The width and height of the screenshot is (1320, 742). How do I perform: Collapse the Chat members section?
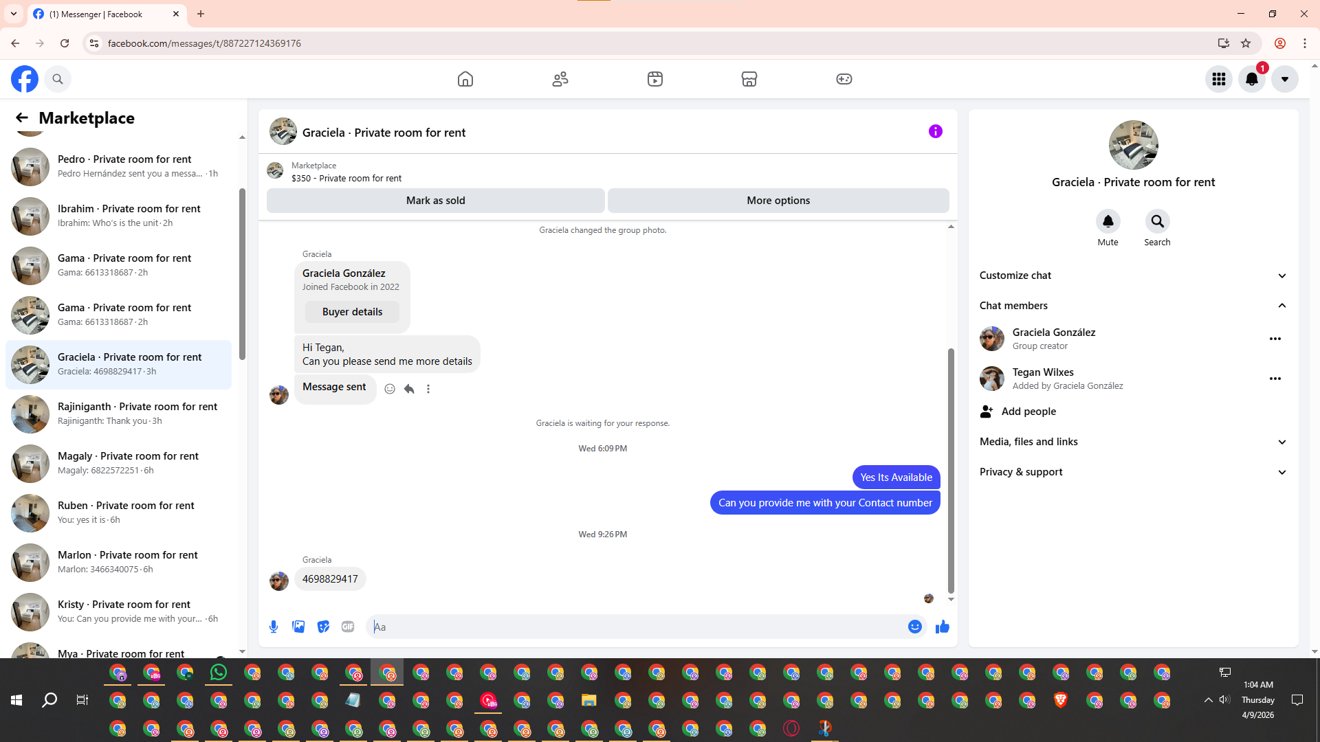[x=1281, y=306]
